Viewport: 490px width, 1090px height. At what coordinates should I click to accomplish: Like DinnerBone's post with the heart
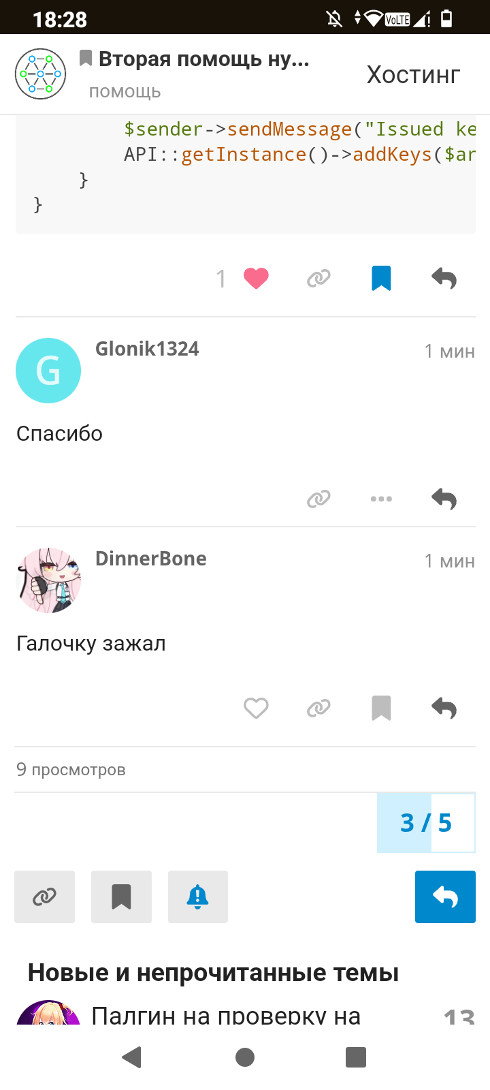[x=256, y=708]
